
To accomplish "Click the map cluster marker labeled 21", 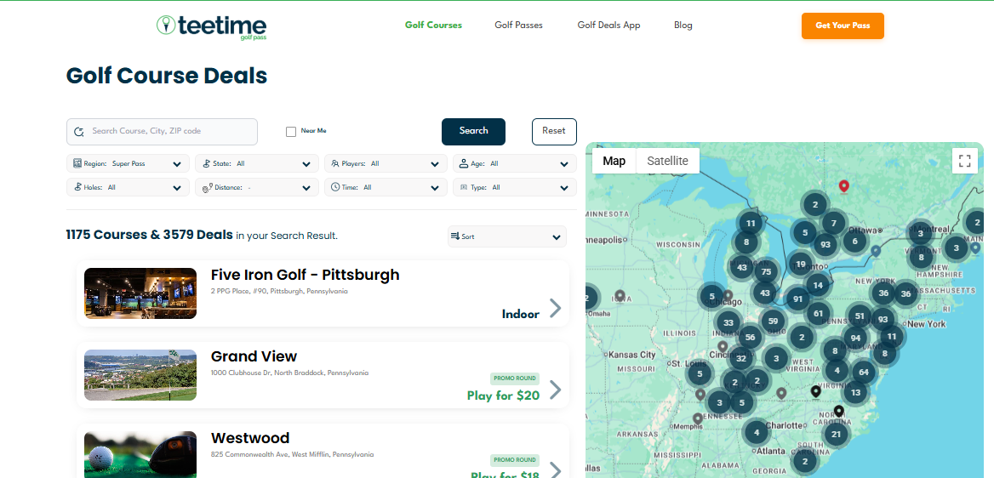I will 836,434.
